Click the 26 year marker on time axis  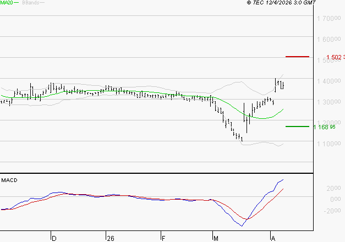point(111,238)
